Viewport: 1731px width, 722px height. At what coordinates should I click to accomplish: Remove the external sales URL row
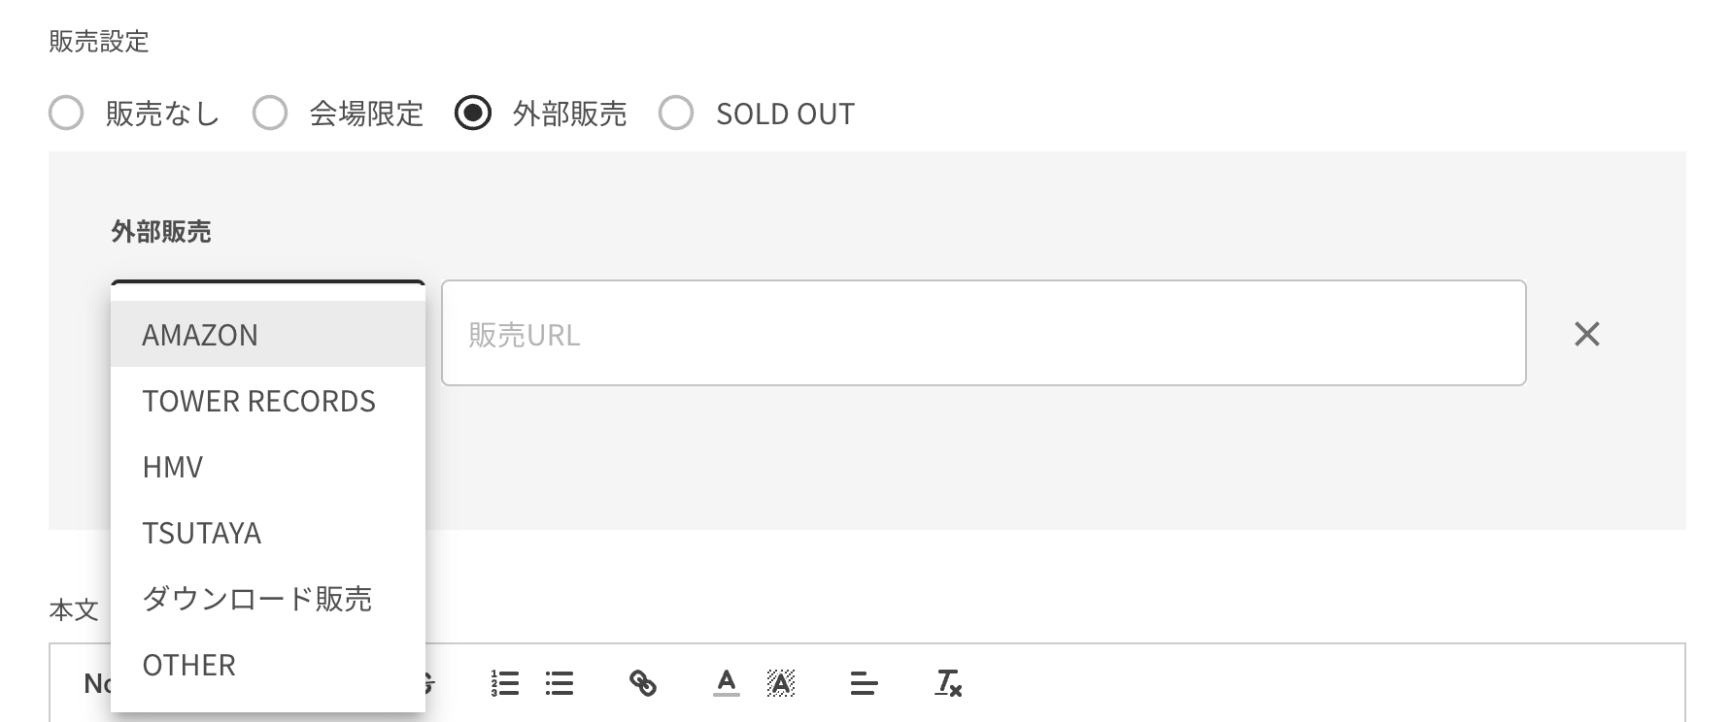point(1587,334)
